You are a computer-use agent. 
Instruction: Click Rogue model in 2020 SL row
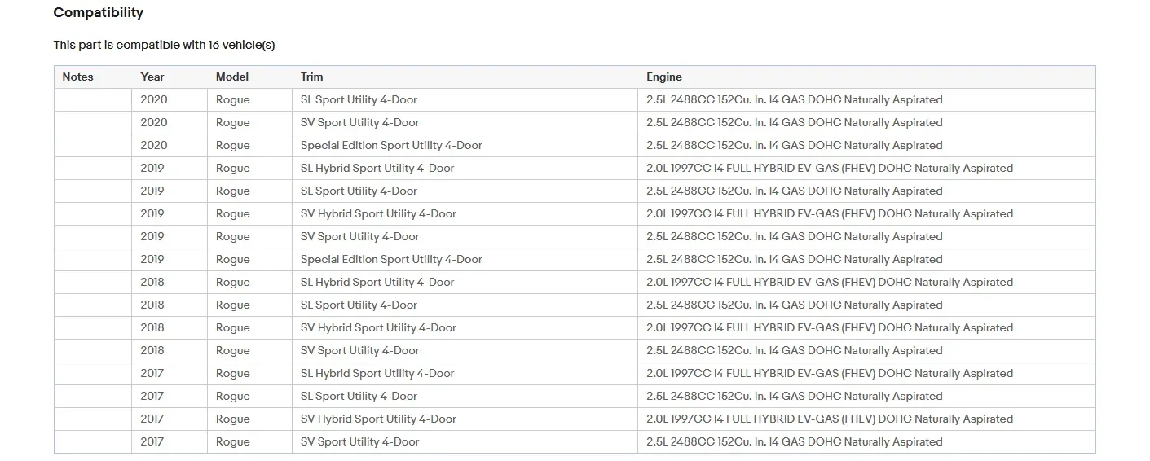(233, 100)
